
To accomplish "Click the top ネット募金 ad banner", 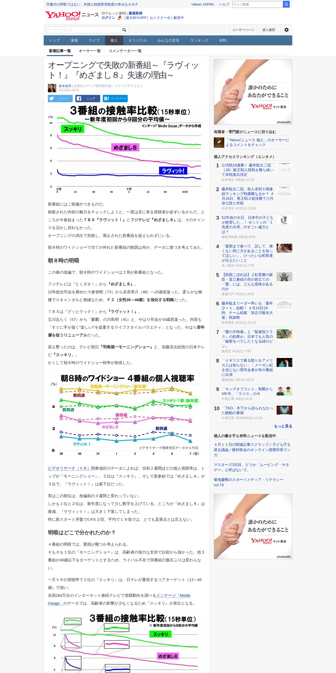I will (x=253, y=92).
